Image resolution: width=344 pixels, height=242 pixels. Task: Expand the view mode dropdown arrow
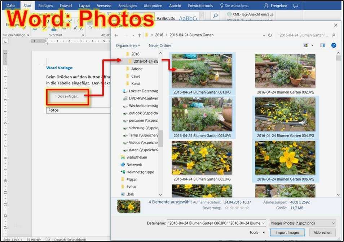coord(312,45)
